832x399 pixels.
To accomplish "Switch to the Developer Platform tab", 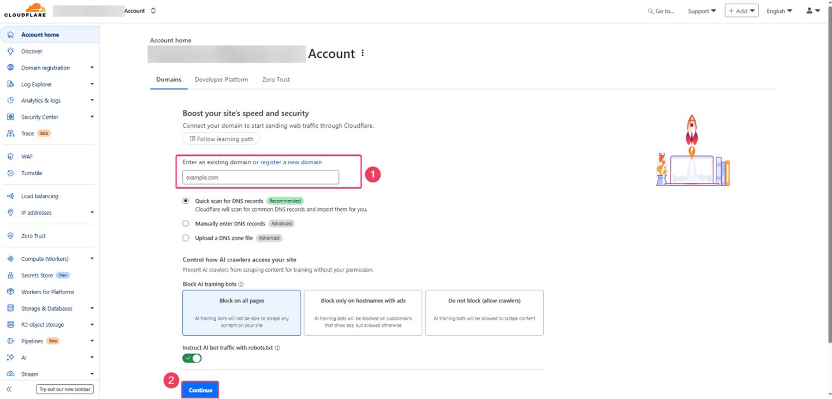I will [222, 80].
